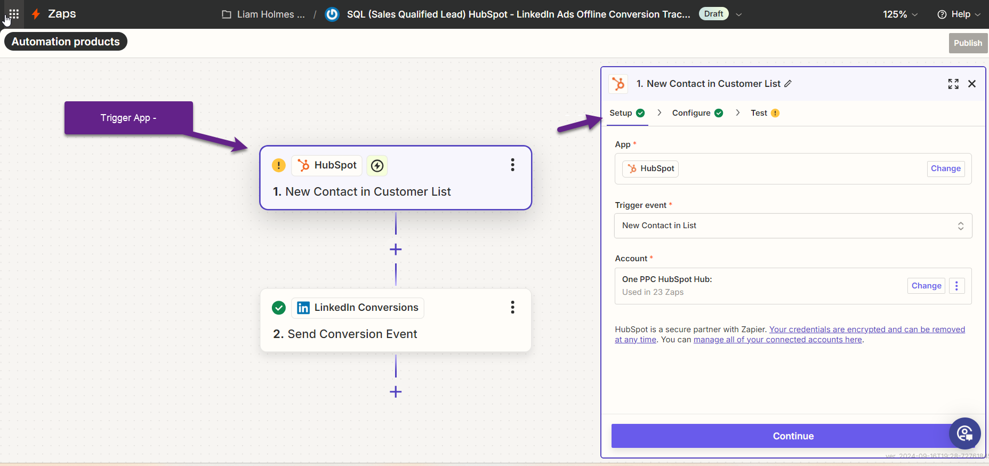Image resolution: width=989 pixels, height=466 pixels.
Task: Open the apps grid menu
Action: [14, 14]
